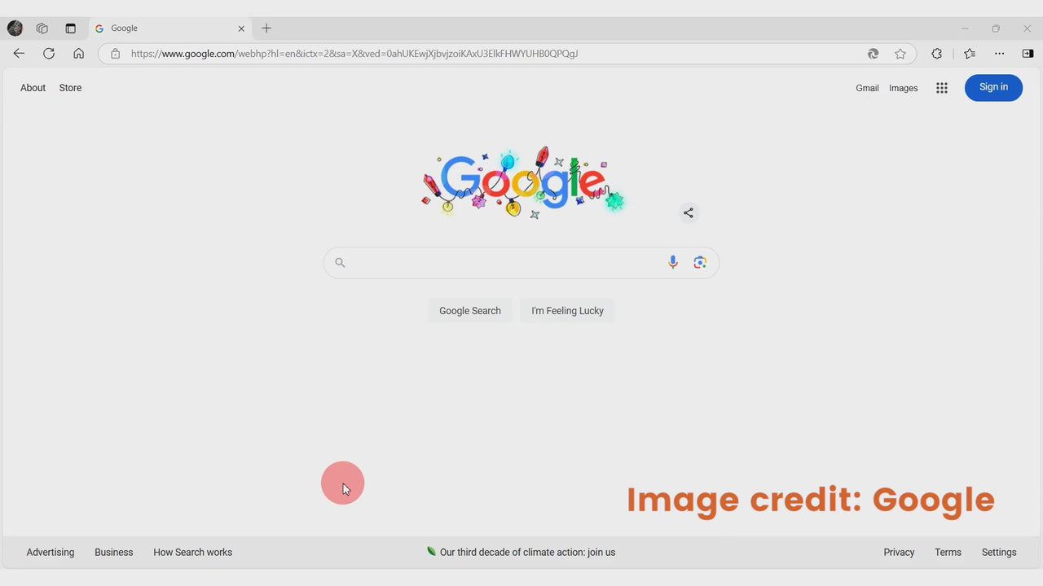This screenshot has width=1043, height=586.
Task: Open the Settings footer menu
Action: point(998,552)
